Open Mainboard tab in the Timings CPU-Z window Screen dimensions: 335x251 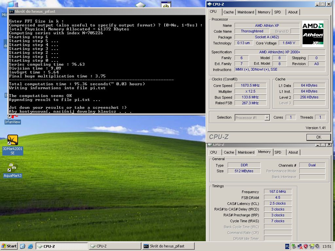[246, 152]
